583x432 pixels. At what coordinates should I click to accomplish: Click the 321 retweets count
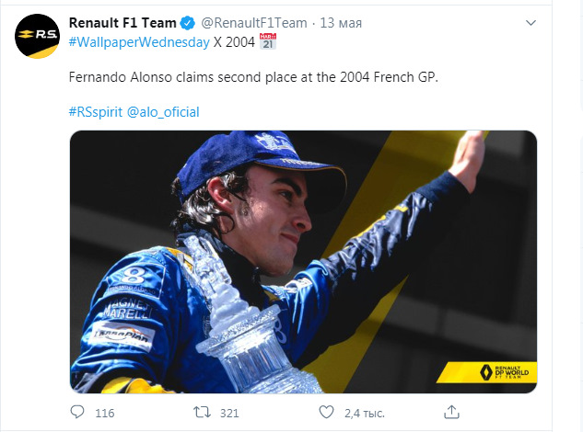click(x=229, y=414)
